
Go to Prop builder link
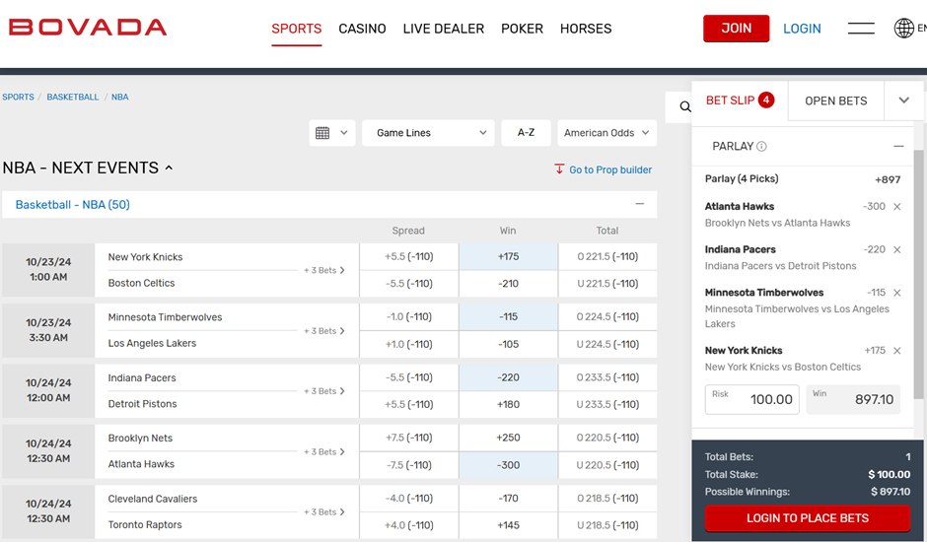(x=610, y=170)
